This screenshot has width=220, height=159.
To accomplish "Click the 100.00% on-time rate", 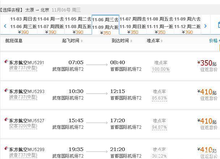I will pyautogui.click(x=160, y=69).
